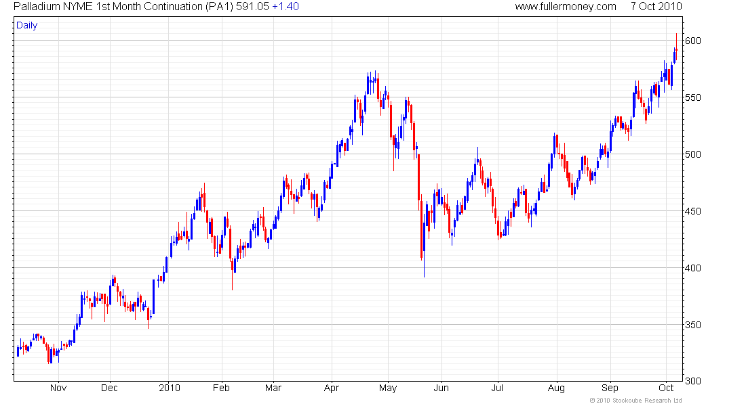Click the Stockcube Research Ltd copyright notice
The image size is (746, 406).
635,401
